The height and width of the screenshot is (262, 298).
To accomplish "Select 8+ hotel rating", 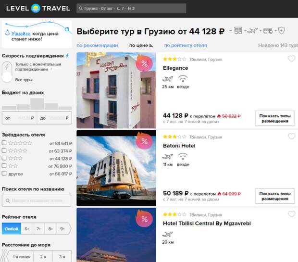I will (50, 229).
